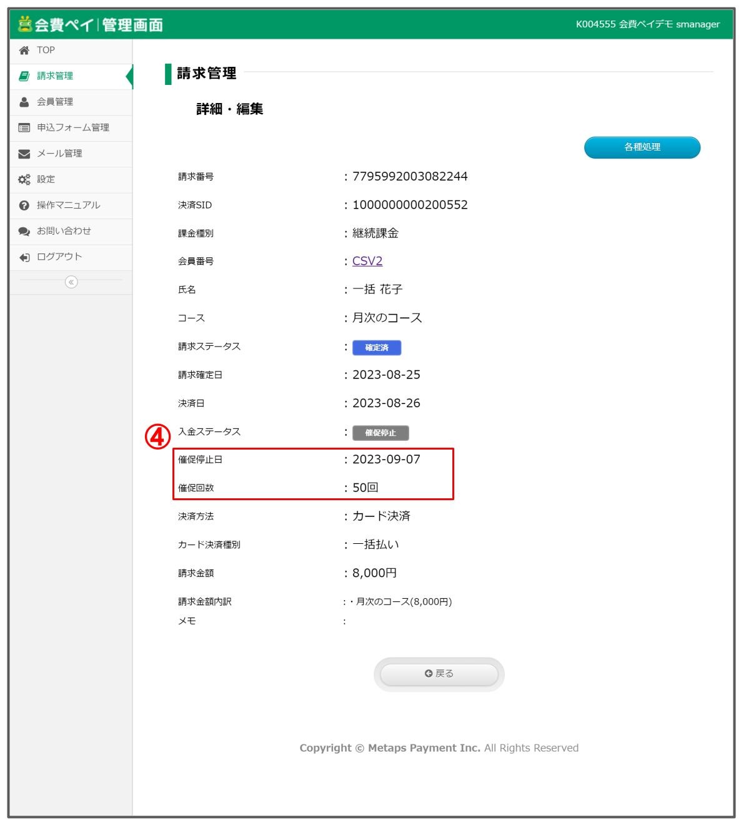Viewport: 741px width, 823px height.
Task: Click the speech bubble icon for お問い合わせ
Action: tap(24, 232)
